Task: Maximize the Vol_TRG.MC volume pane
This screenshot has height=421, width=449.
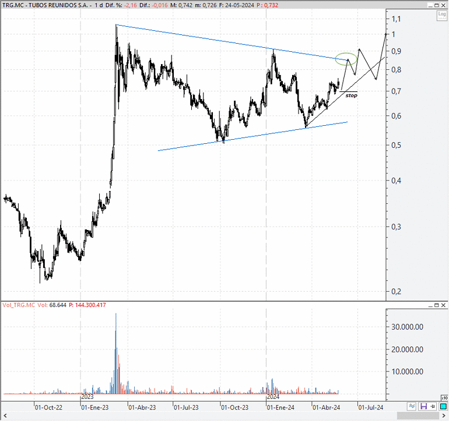Action: (x=437, y=305)
